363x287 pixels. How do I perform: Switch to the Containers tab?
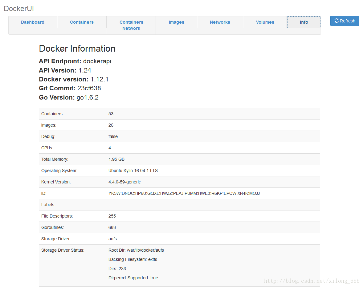(x=82, y=22)
